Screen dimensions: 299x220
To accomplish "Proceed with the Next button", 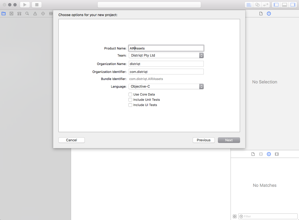I will point(229,140).
